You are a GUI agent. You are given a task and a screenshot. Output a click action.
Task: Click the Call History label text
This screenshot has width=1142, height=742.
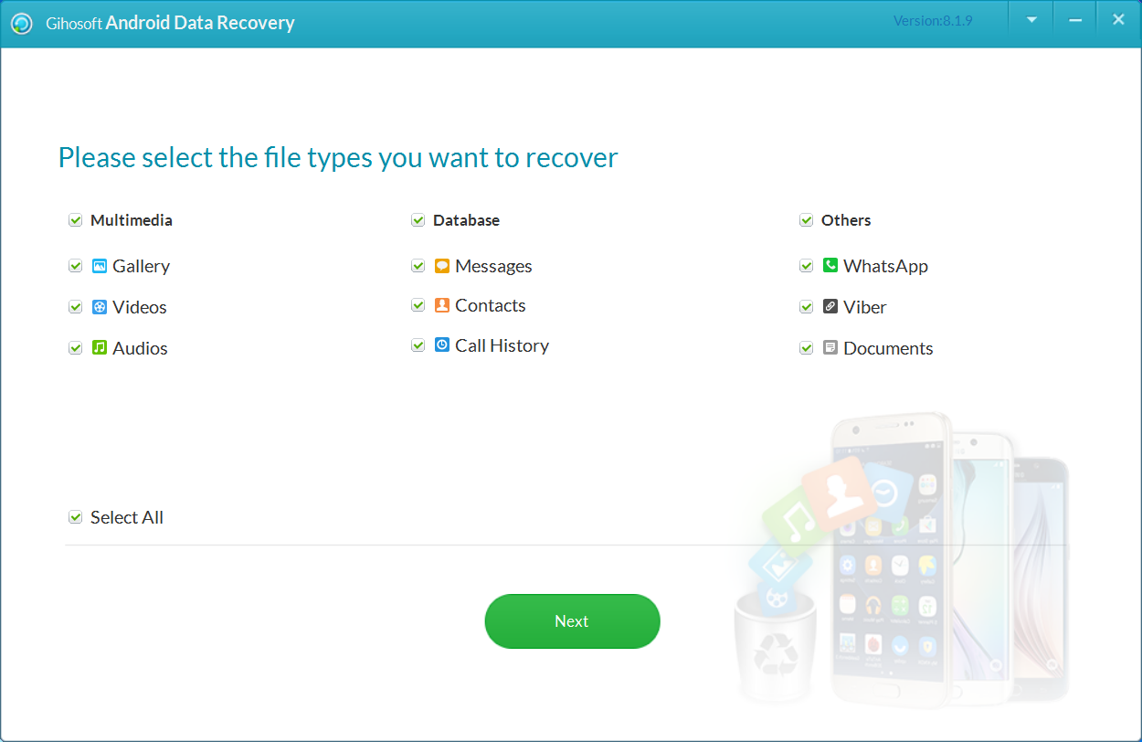502,345
